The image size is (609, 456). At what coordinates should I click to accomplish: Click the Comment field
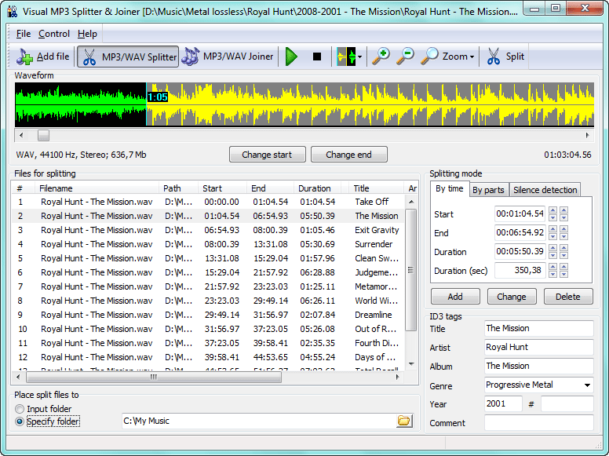pyautogui.click(x=538, y=422)
